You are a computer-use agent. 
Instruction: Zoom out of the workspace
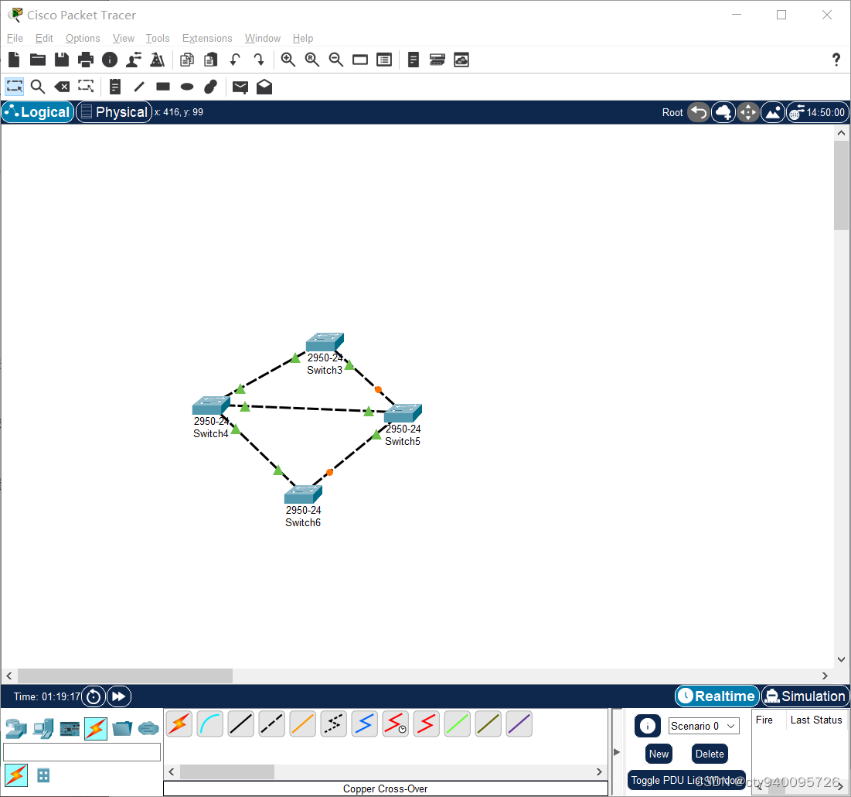coord(336,60)
